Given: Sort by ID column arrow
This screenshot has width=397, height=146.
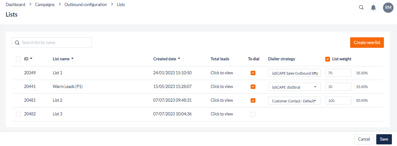Looking at the screenshot, I should click(31, 59).
